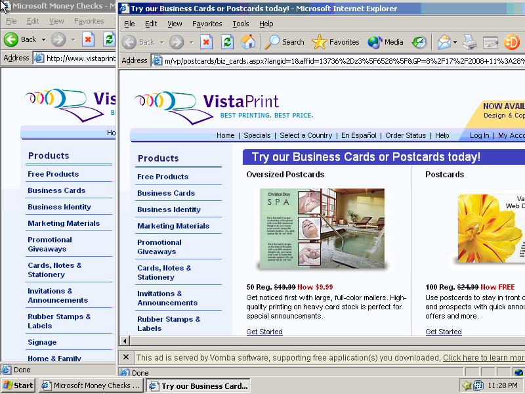Open Business Cards in Money Checks window sidebar
Image resolution: width=525 pixels, height=394 pixels.
tap(56, 190)
